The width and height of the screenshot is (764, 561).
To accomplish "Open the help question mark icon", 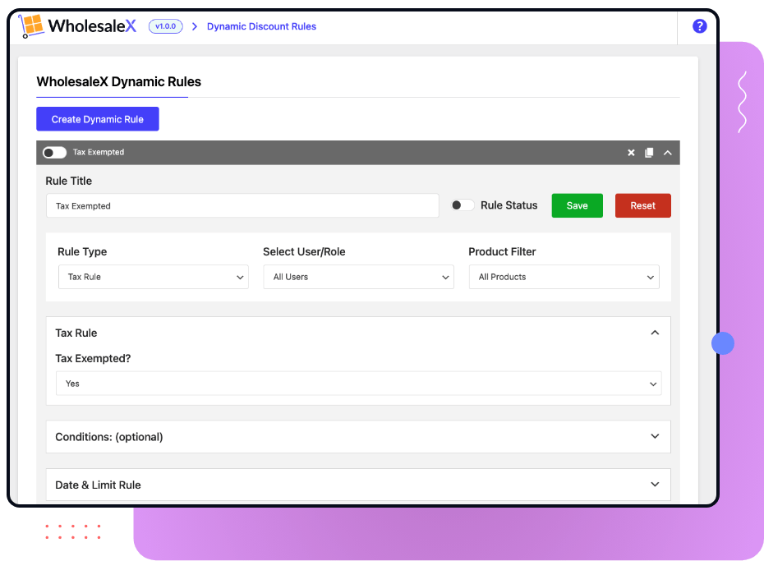I will [x=699, y=26].
